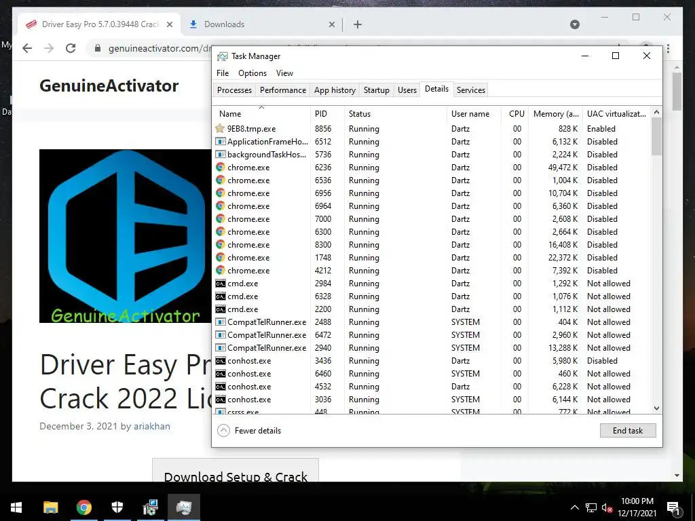Close the Downloads tab
Screen dimensions: 695x521
(331, 24)
